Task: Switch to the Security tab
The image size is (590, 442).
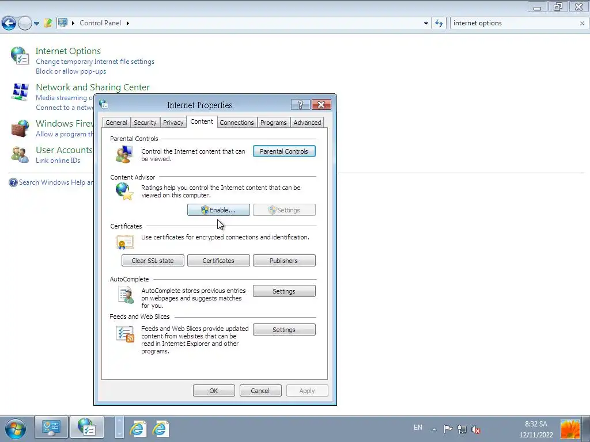Action: [145, 123]
